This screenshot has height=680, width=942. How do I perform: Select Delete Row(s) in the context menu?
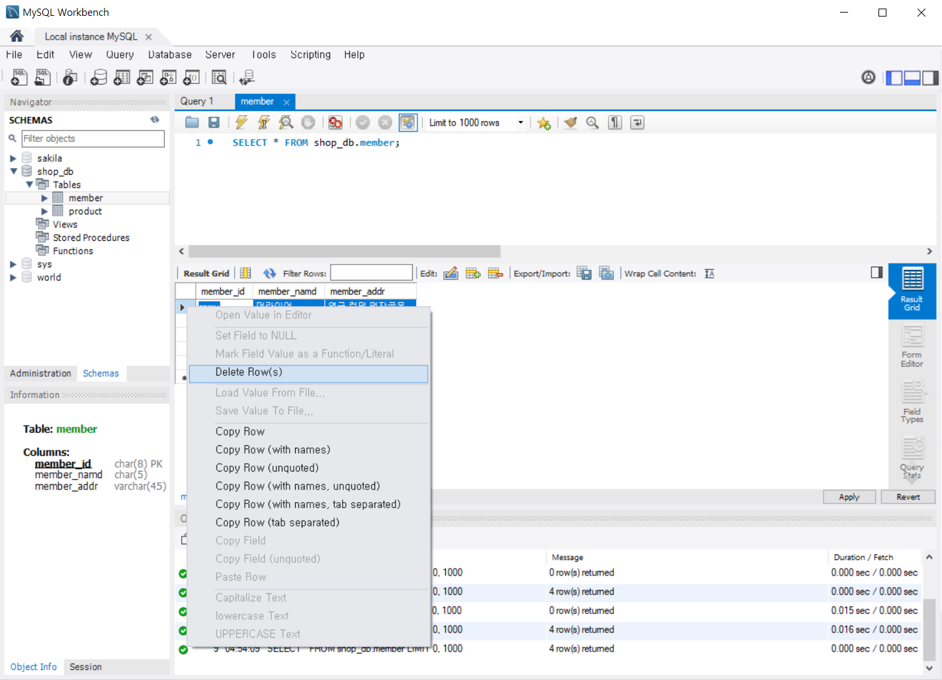click(x=308, y=372)
